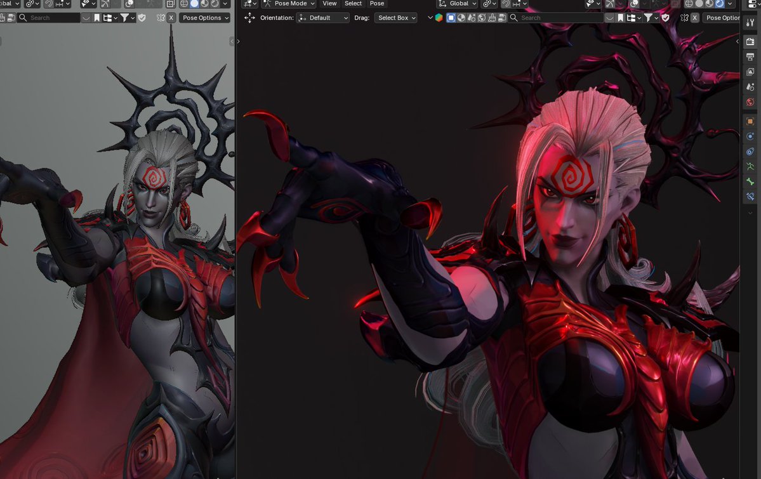Image resolution: width=761 pixels, height=479 pixels.
Task: Click the Pose Options button
Action: tap(723, 18)
